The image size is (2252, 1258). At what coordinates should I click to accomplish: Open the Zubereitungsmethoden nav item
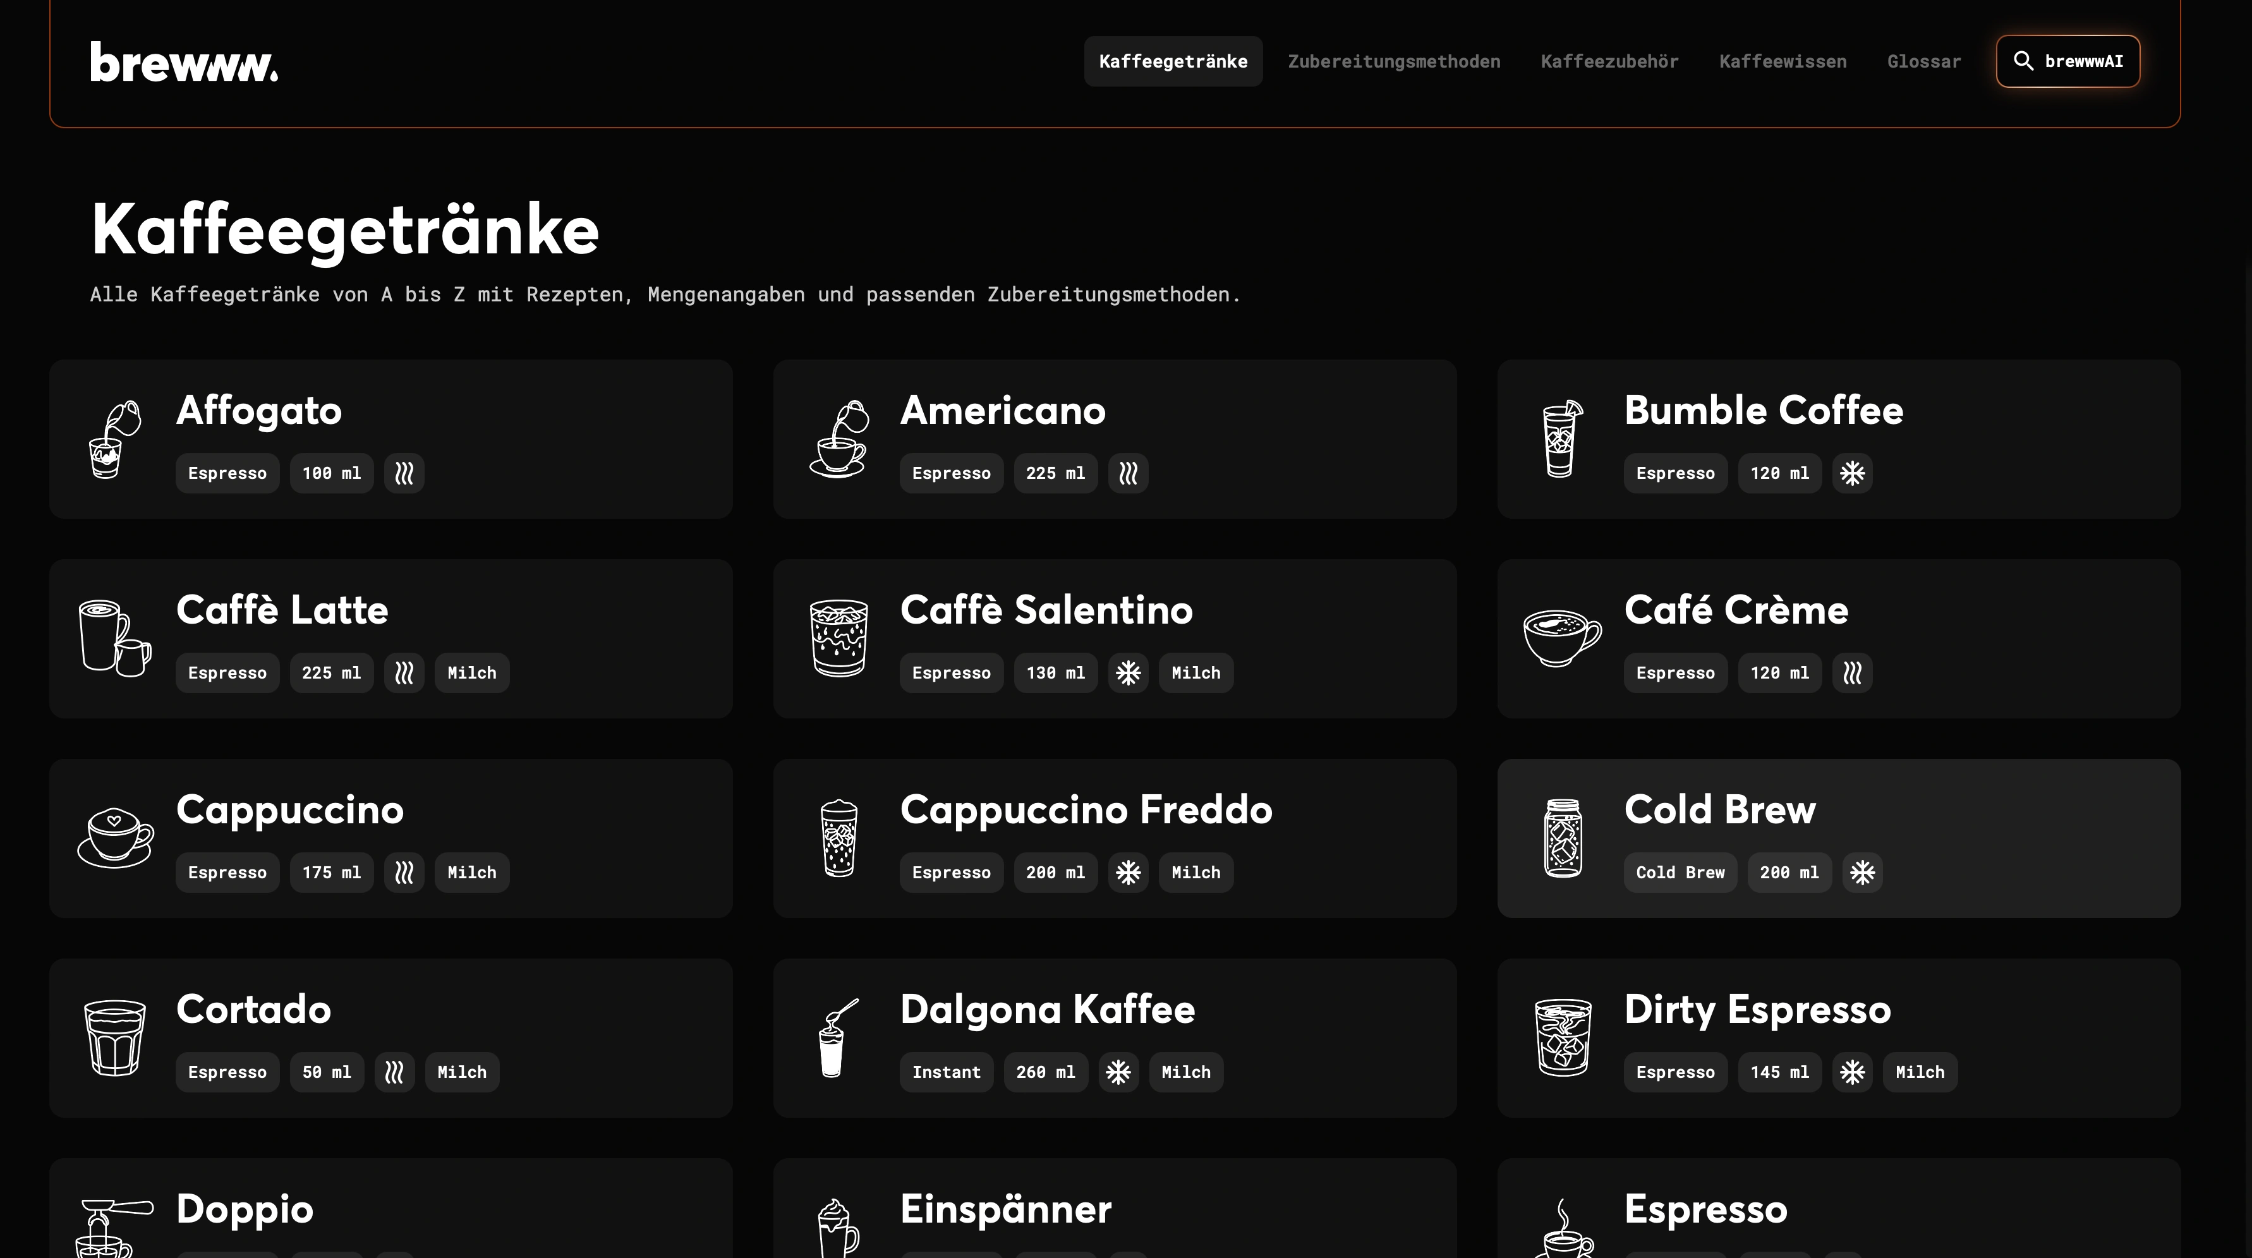click(x=1395, y=61)
